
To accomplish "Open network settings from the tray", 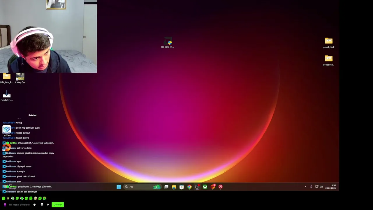I will click(317, 187).
